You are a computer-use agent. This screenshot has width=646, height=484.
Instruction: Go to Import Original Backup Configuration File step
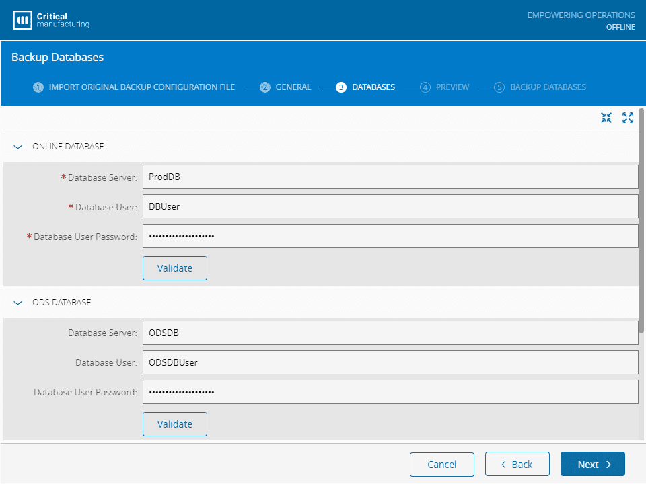(135, 87)
